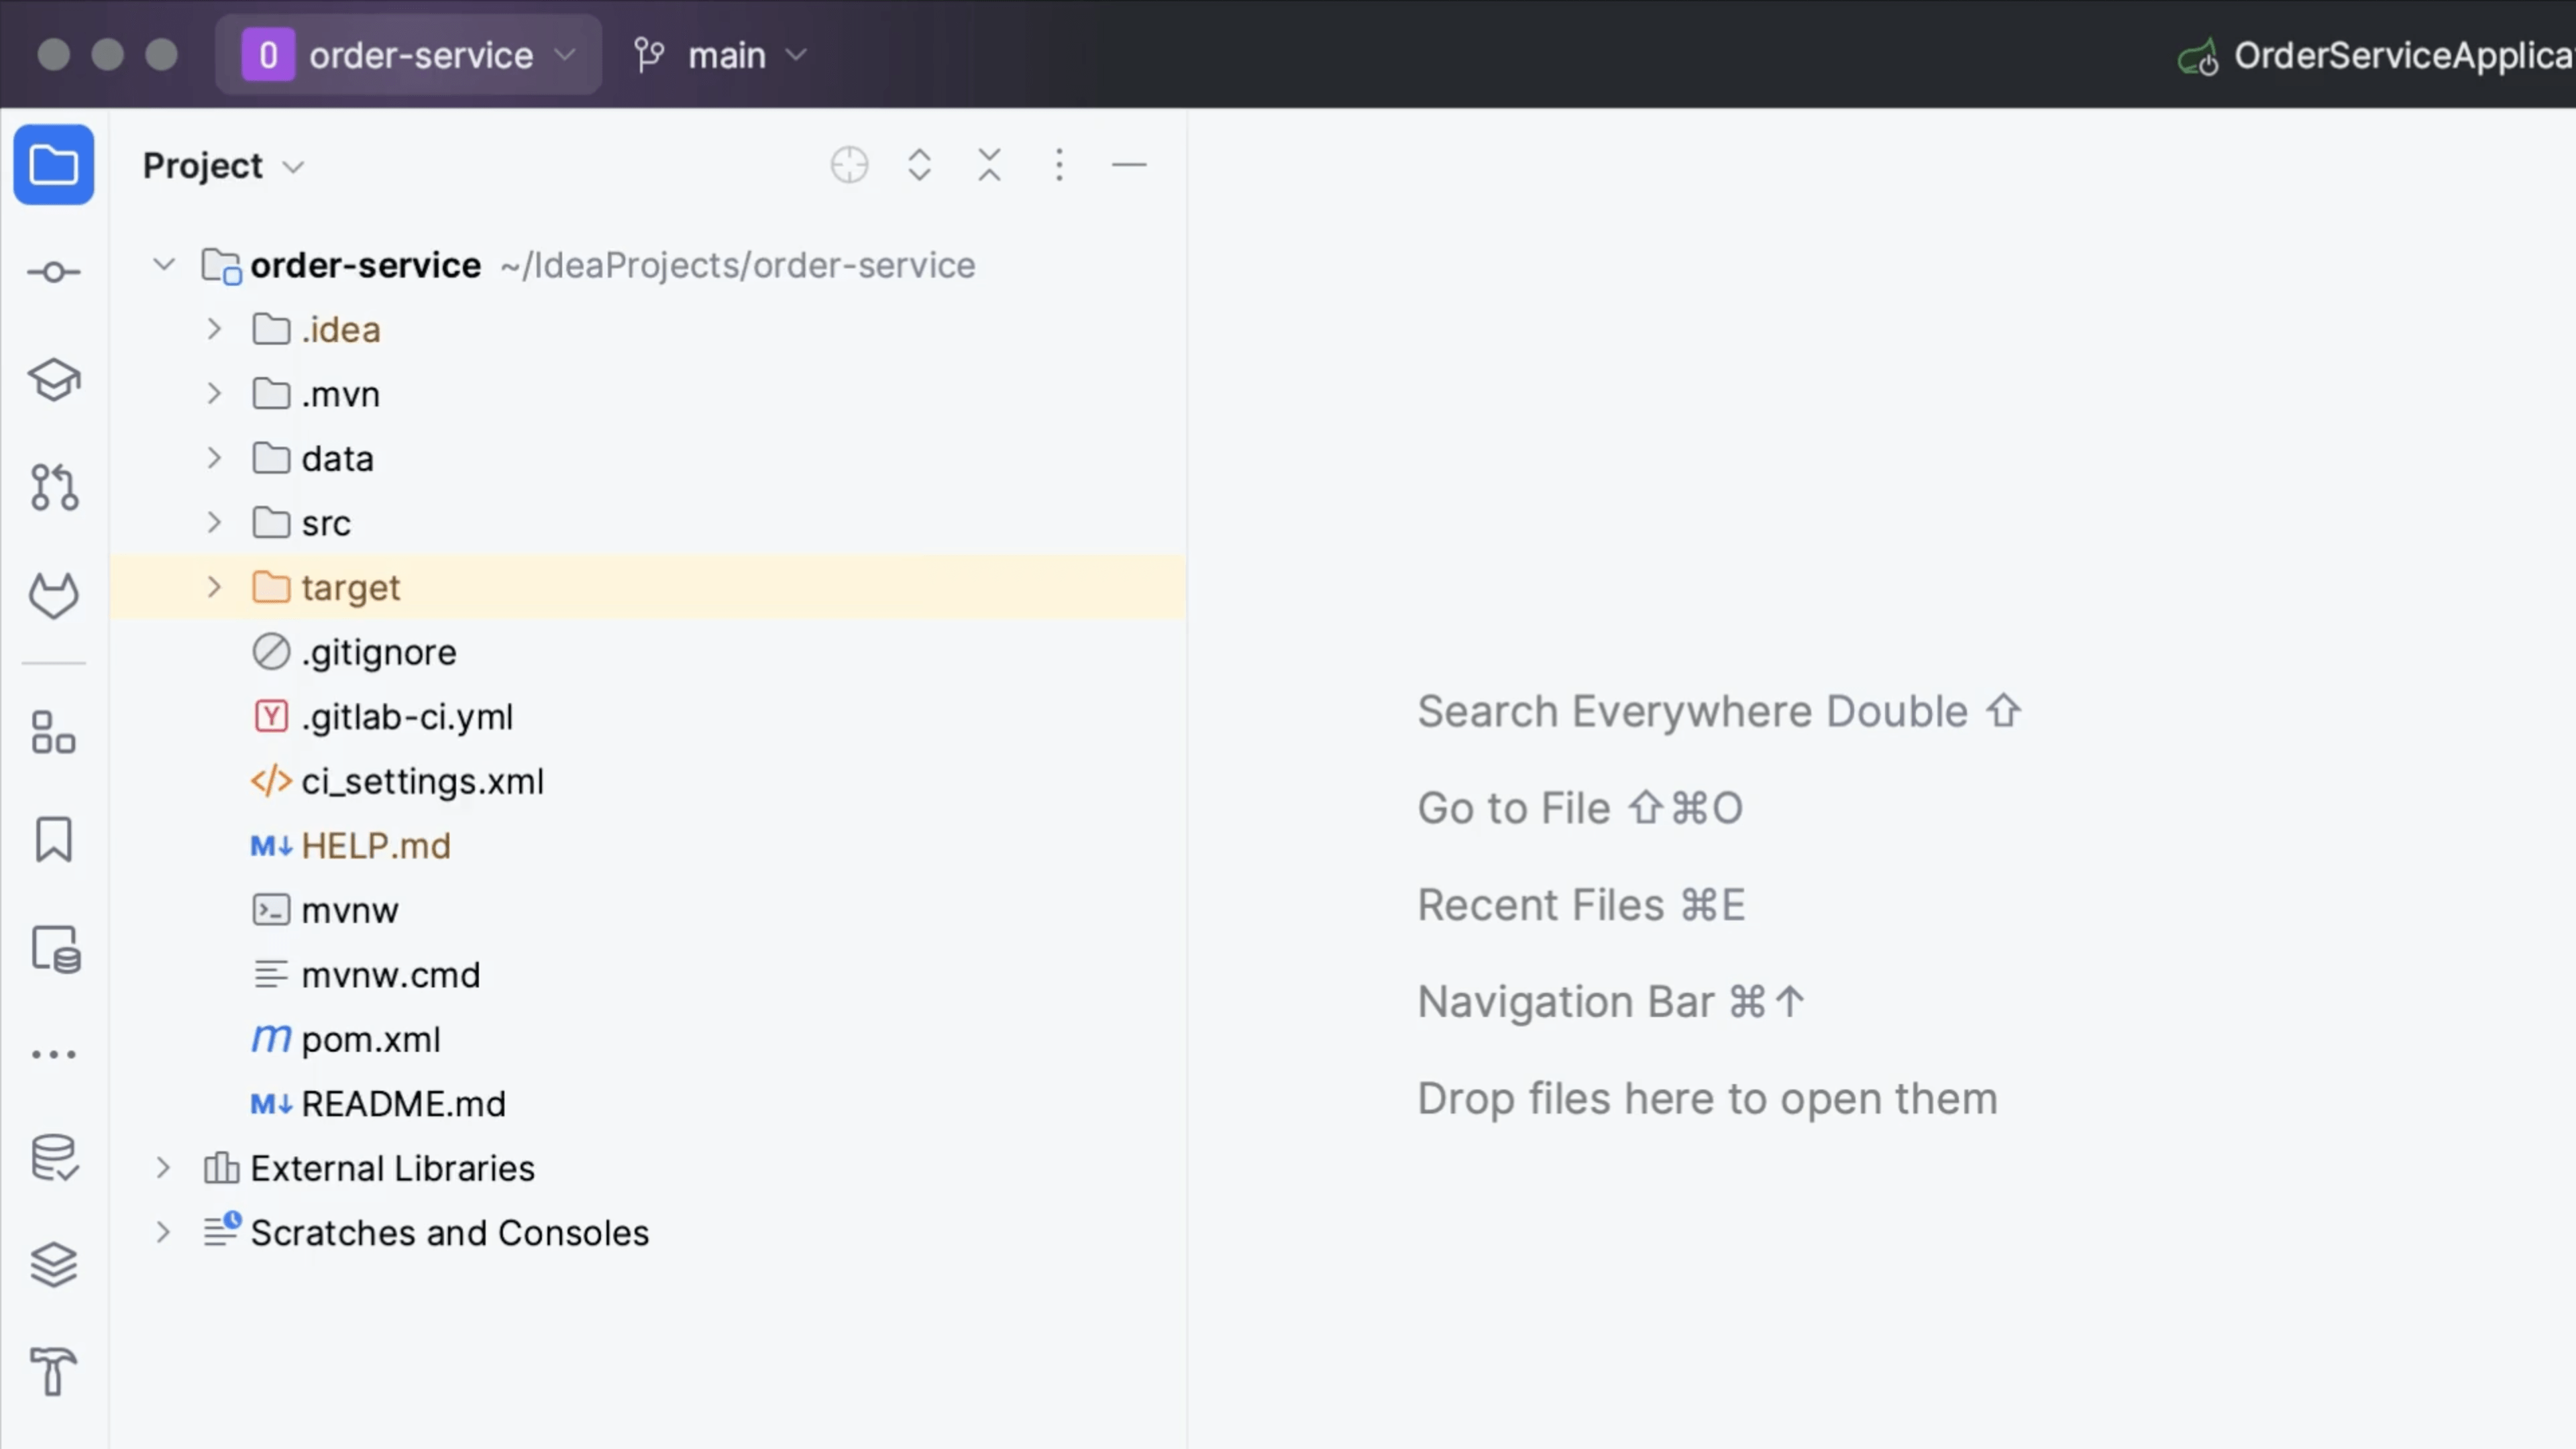Toggle the Project tool window folder icon
The image size is (2576, 1449).
[54, 165]
